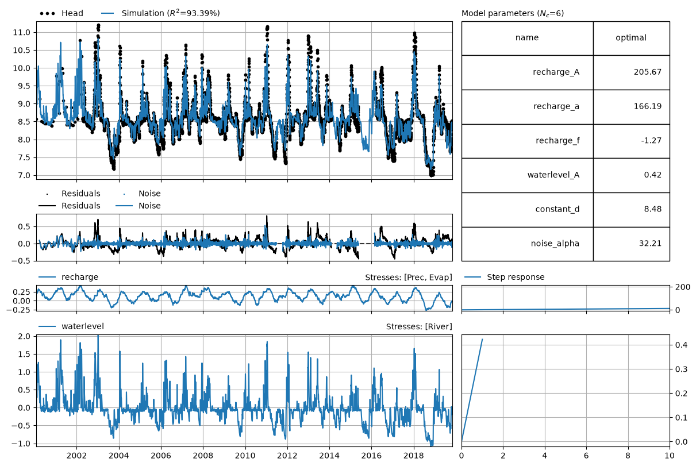Click the Stresses: [River] label
This screenshot has width=696, height=466.
pyautogui.click(x=419, y=326)
